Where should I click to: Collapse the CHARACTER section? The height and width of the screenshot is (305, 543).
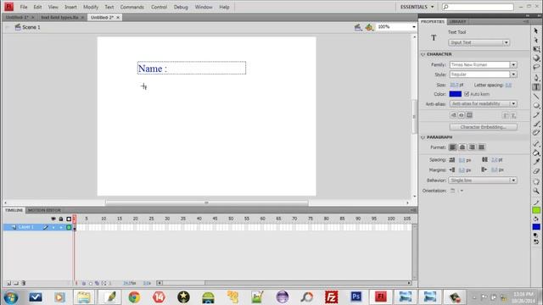coord(423,54)
